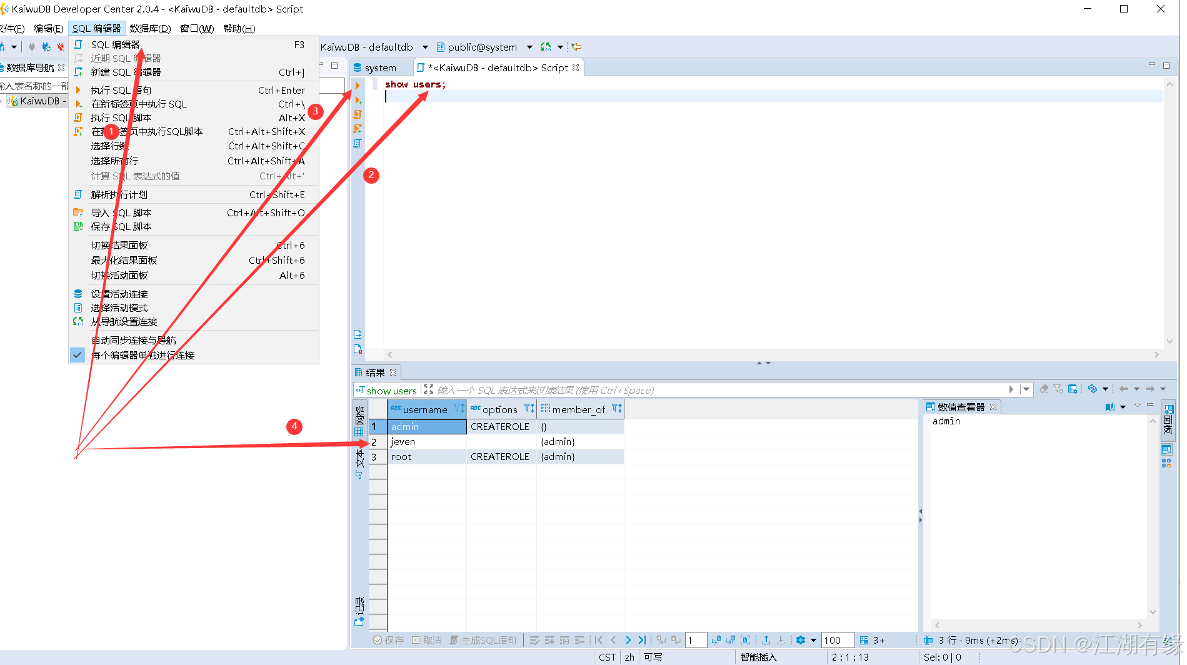Click the record mode icon on left strip

[359, 621]
